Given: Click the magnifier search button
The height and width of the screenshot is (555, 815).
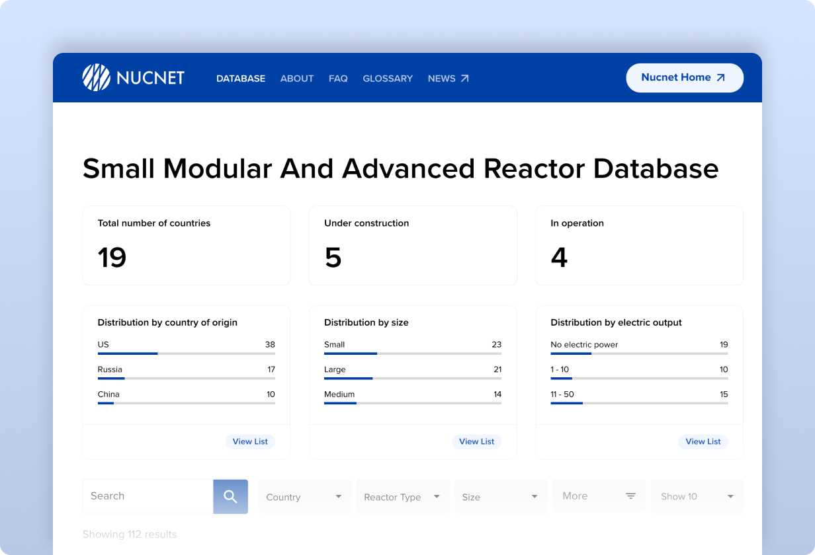Looking at the screenshot, I should (230, 496).
